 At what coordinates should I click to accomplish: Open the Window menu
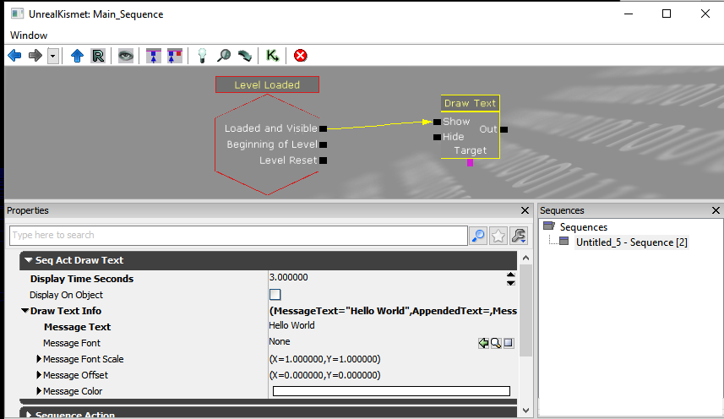[29, 35]
